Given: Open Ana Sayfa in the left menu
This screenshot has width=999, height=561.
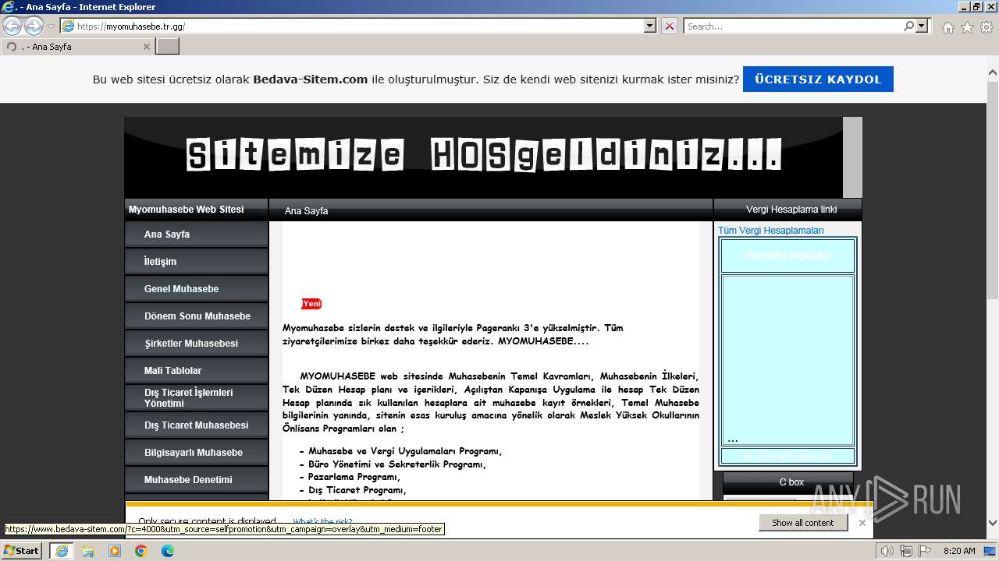Looking at the screenshot, I should [x=197, y=235].
